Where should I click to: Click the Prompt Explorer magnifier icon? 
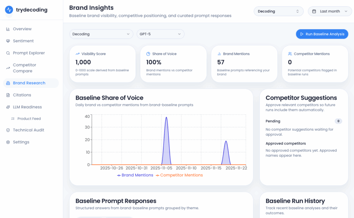pyautogui.click(x=8, y=53)
